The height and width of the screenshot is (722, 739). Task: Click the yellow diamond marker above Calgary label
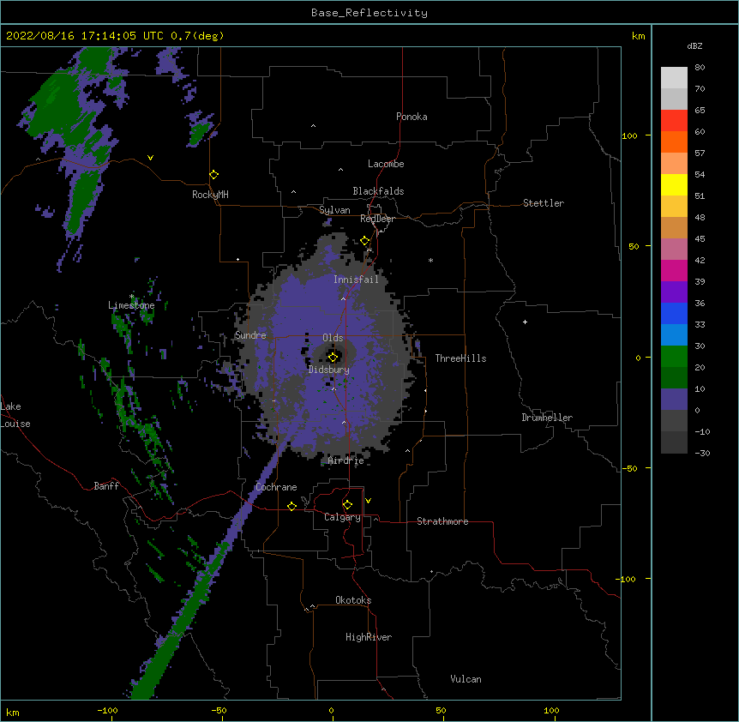pyautogui.click(x=347, y=505)
